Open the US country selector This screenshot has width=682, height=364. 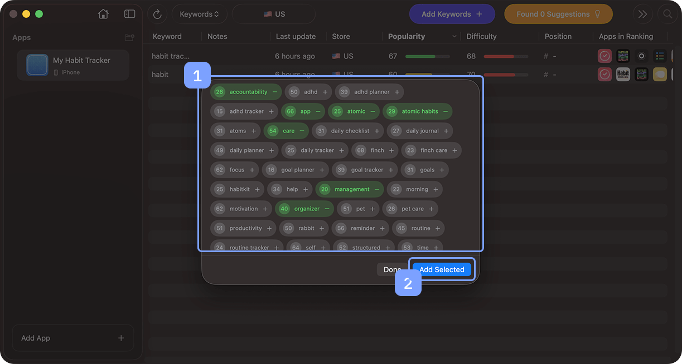(274, 14)
